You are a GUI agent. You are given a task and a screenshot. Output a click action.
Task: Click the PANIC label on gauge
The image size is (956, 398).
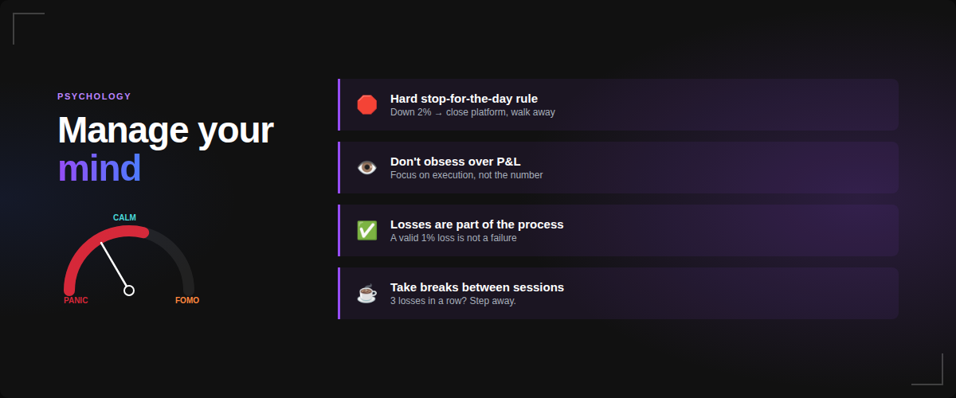76,301
